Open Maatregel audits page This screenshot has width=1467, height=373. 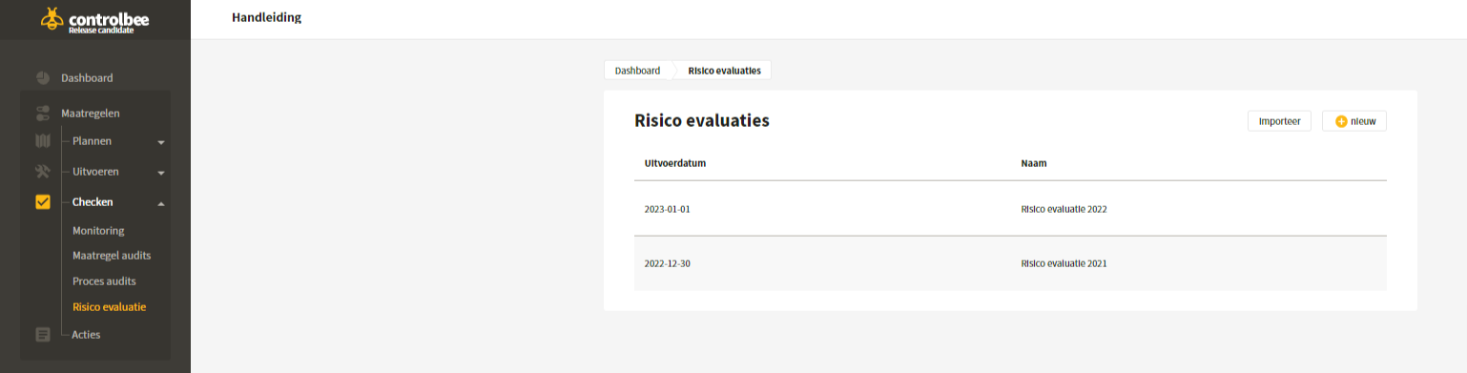(x=112, y=256)
